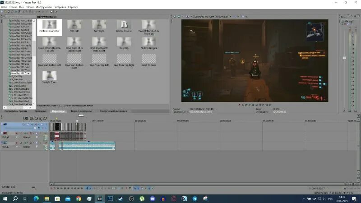Open Track FX on first audio track
Screen dimensions: 361x203
[x=25, y=133]
